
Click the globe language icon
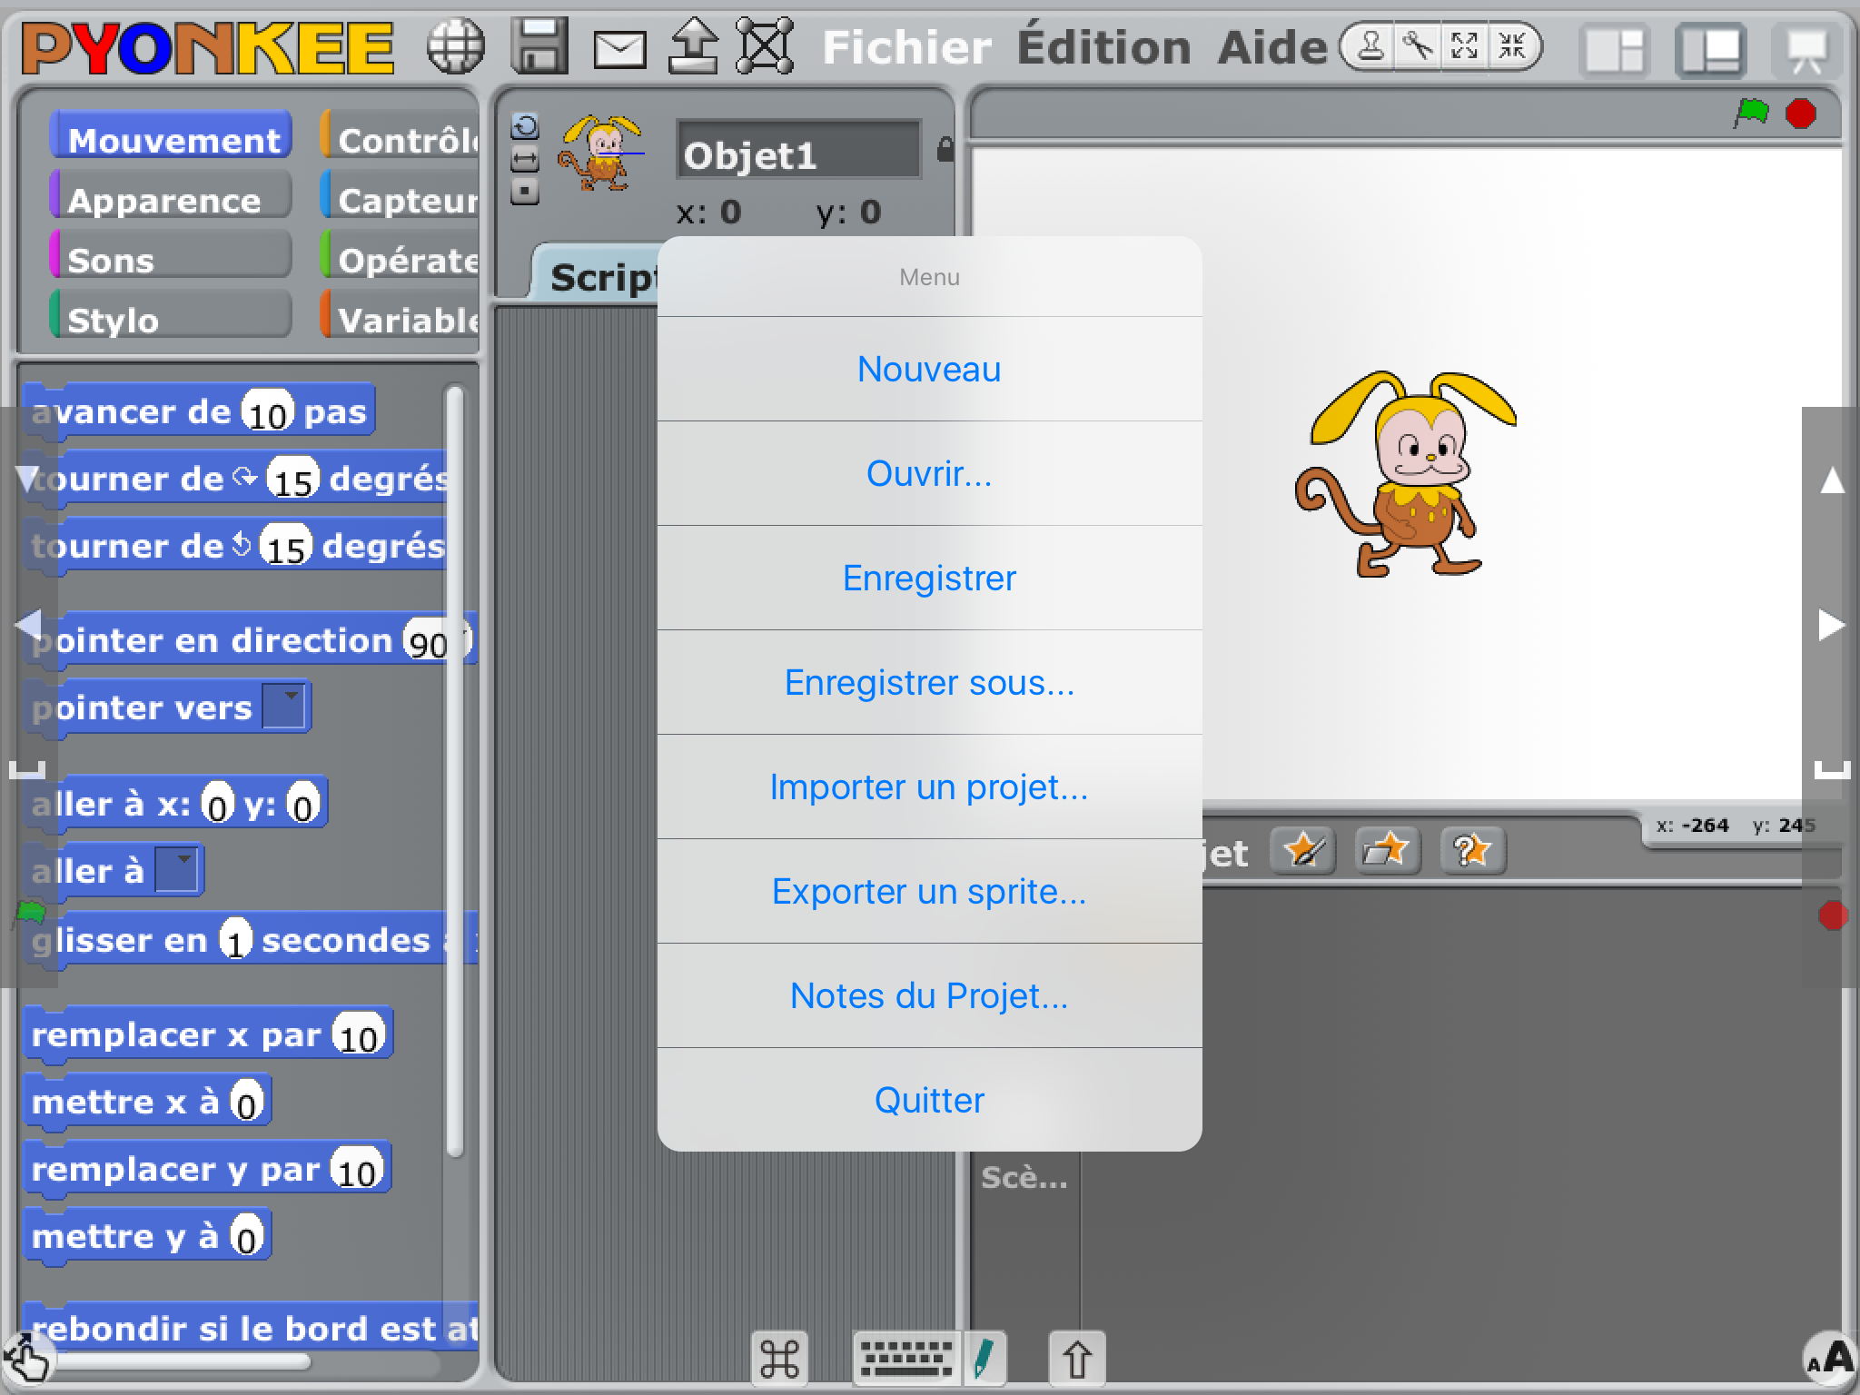click(456, 45)
